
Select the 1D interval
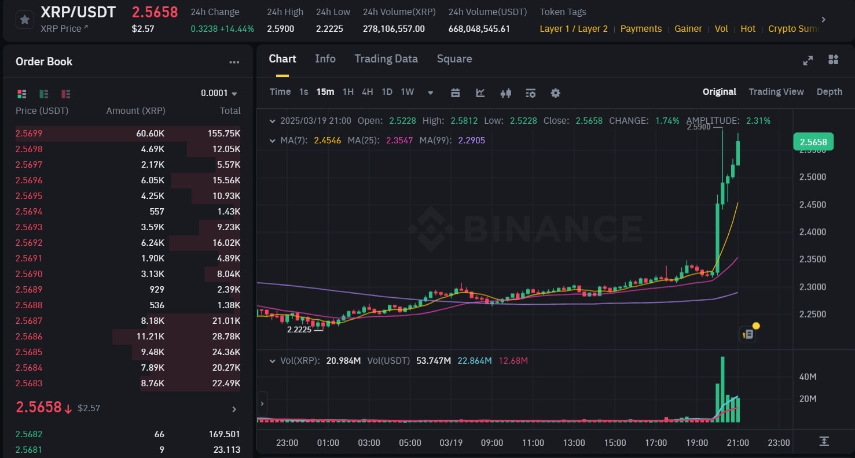387,92
